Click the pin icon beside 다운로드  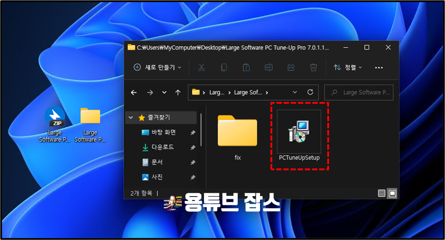193,148
